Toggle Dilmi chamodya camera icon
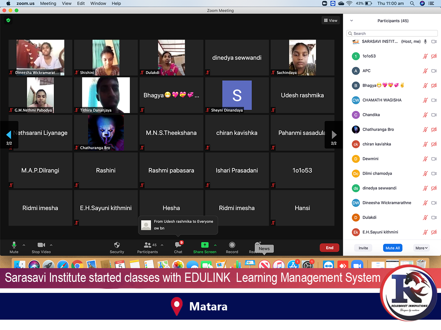 (x=434, y=174)
